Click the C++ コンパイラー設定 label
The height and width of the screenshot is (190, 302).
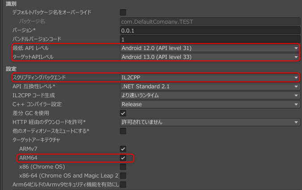(x=37, y=104)
